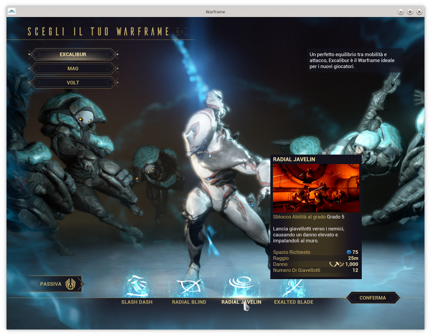Screen dimensions: 431x336
Task: Click the Sblocco Abilità al grado text
Action: click(x=299, y=217)
